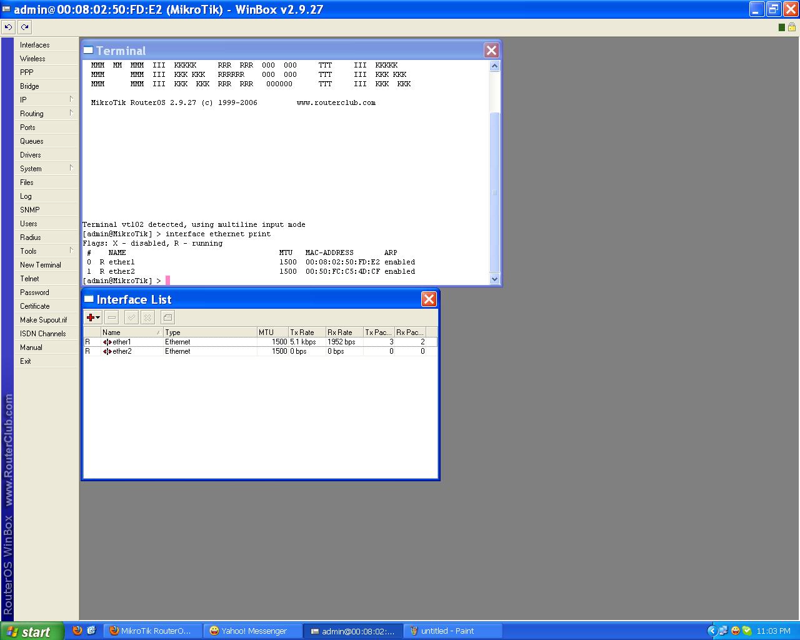Click the Rx Pac... column header
The width and height of the screenshot is (800, 640).
[x=410, y=332]
